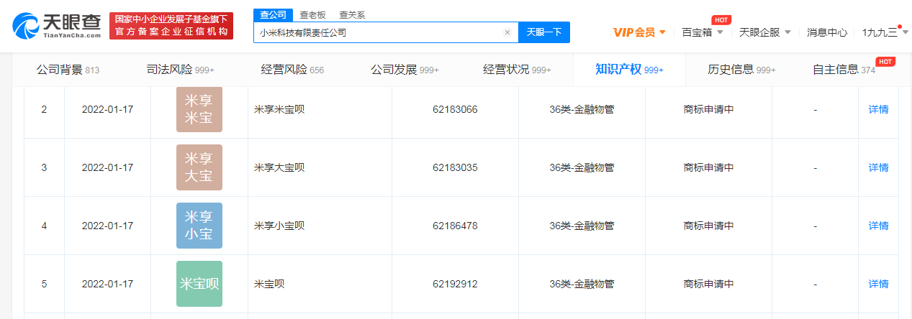Click the 天眼一下 search button

coord(544,32)
